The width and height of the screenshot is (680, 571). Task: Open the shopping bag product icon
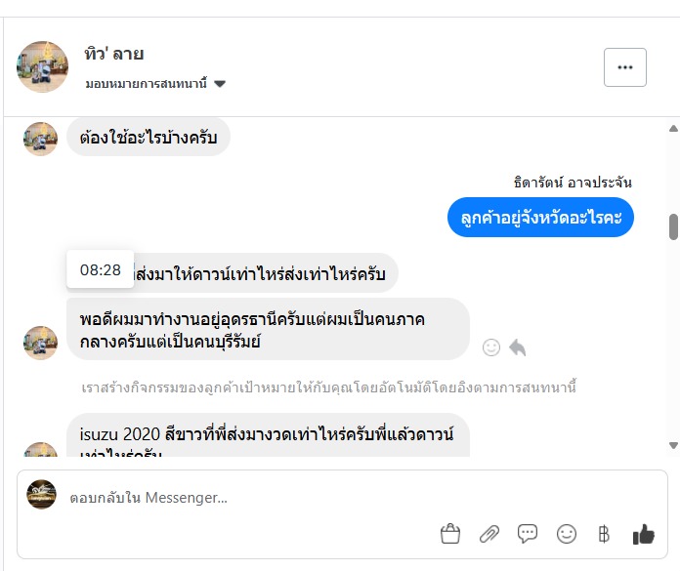(450, 534)
